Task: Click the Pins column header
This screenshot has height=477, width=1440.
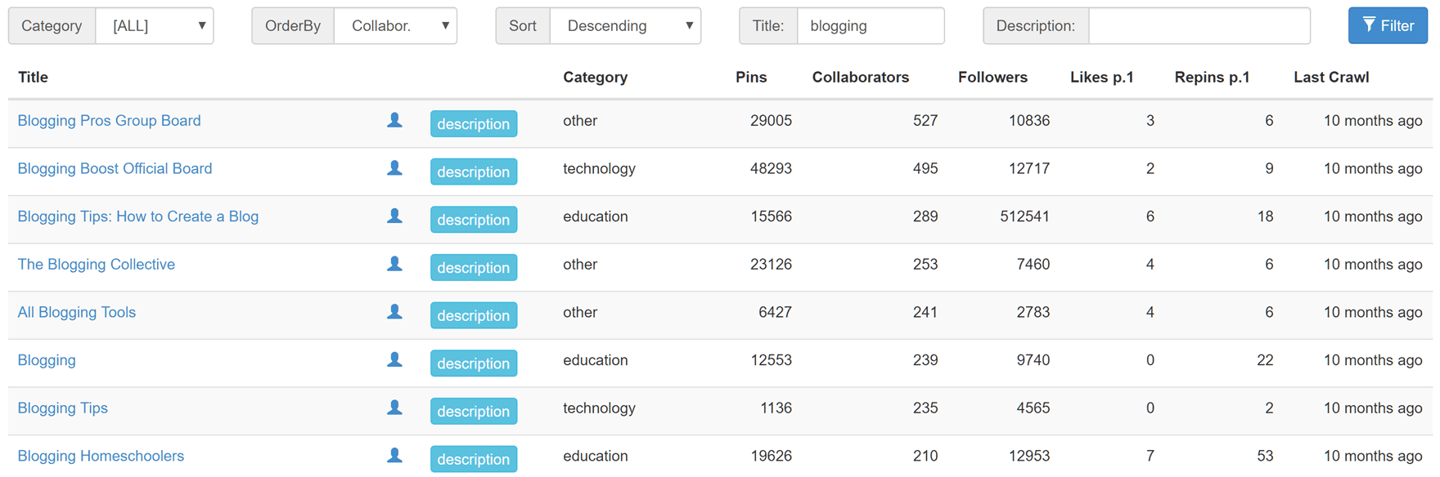Action: 751,77
